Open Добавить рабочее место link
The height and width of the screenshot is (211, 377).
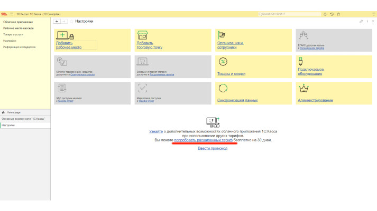pyautogui.click(x=69, y=45)
